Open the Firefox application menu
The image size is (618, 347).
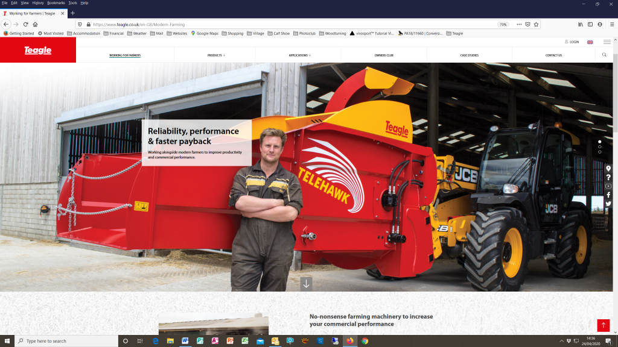click(612, 24)
